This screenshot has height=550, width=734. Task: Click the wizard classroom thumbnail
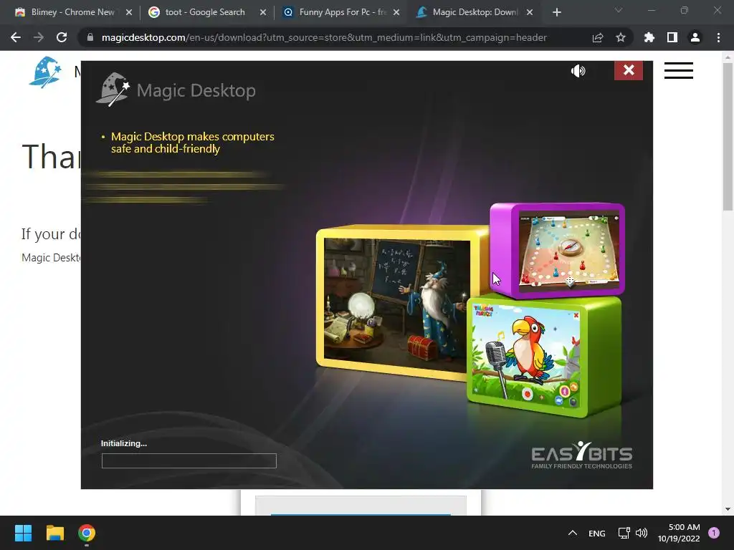point(397,305)
